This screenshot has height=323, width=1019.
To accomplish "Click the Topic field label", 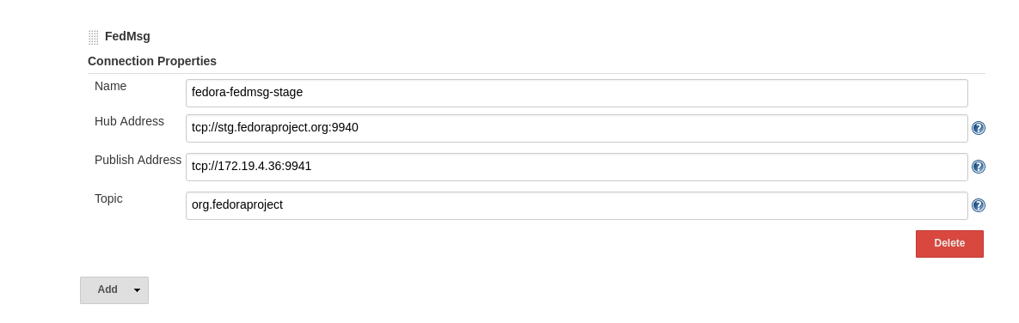I will tap(108, 199).
